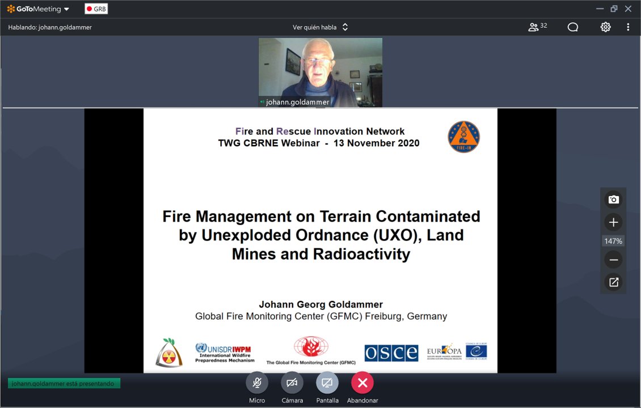Click 'Fire and Rescue Innovation Network' heading
The height and width of the screenshot is (408, 641).
click(320, 131)
